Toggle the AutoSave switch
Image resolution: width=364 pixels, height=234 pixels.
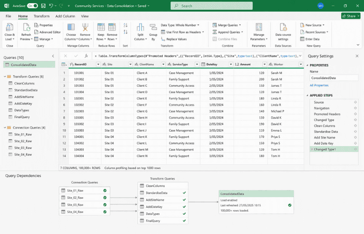pyautogui.click(x=32, y=6)
